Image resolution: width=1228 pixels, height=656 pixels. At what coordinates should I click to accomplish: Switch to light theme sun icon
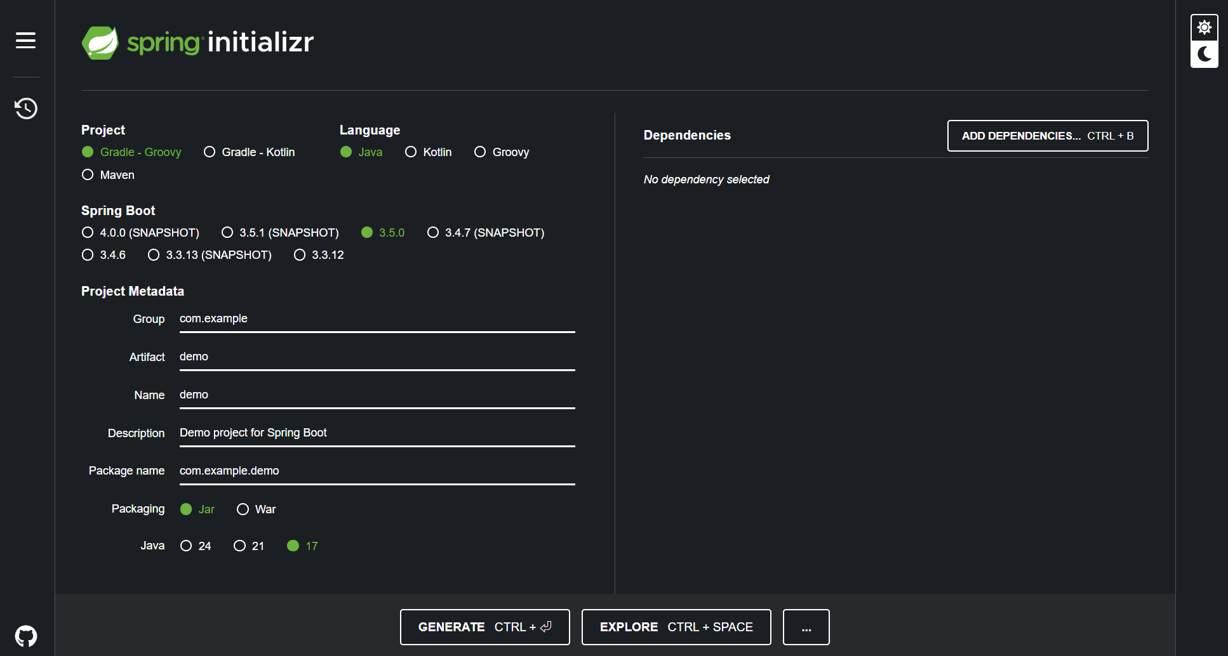[1204, 28]
